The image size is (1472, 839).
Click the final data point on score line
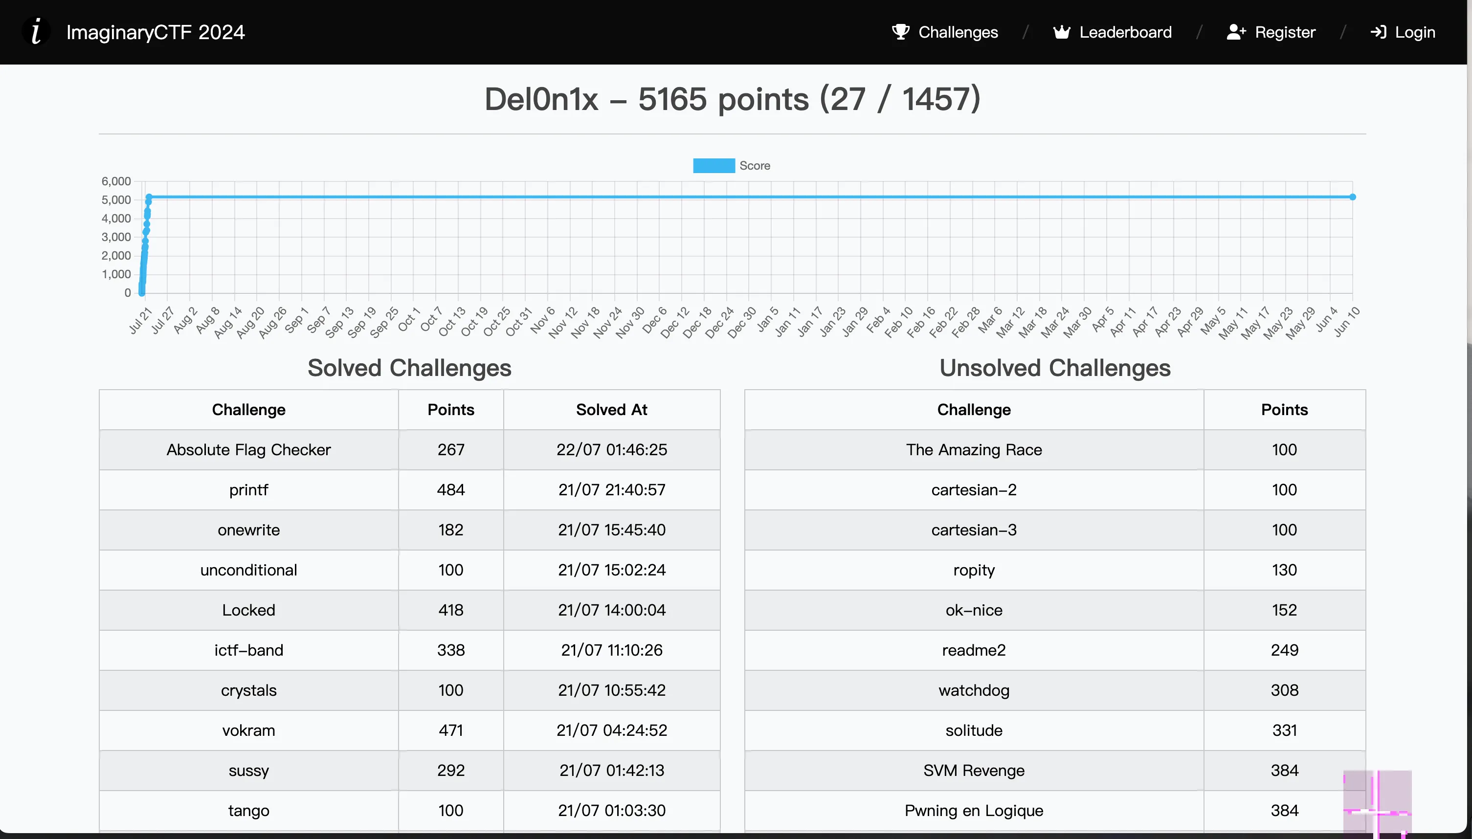click(x=1352, y=197)
